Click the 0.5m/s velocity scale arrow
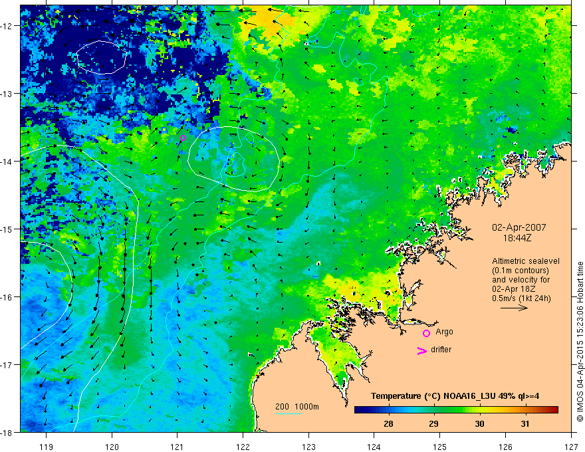 click(x=514, y=308)
